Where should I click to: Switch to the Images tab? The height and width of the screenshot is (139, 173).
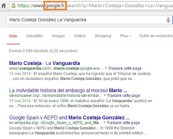pyautogui.click(x=58, y=36)
